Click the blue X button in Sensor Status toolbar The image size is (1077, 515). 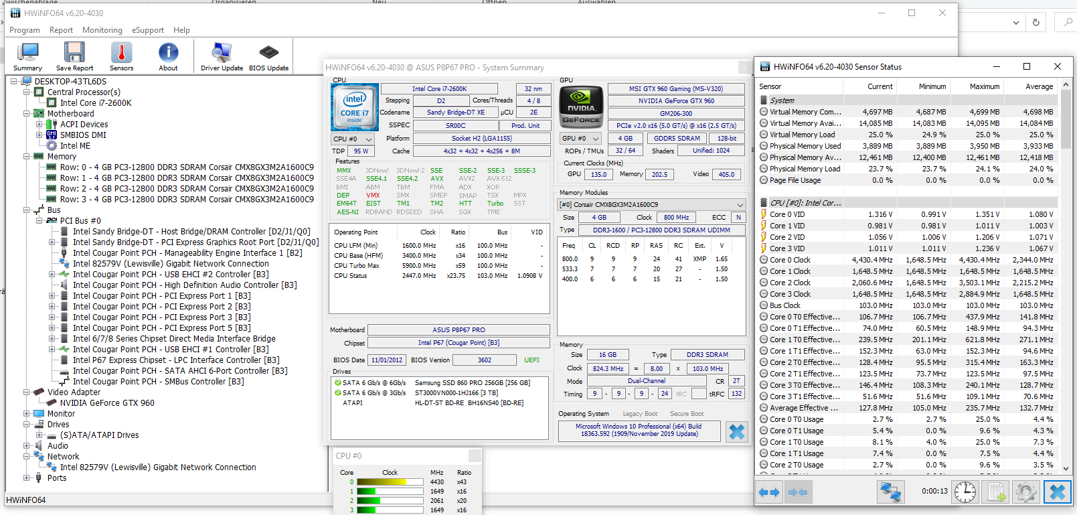[1058, 492]
